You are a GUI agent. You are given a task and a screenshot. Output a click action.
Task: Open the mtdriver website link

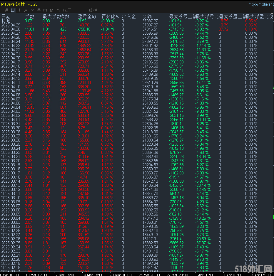260,4
